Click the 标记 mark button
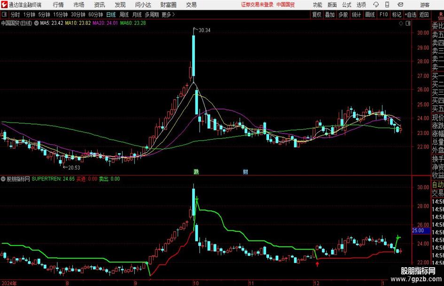The height and width of the screenshot is (286, 444). (397, 15)
